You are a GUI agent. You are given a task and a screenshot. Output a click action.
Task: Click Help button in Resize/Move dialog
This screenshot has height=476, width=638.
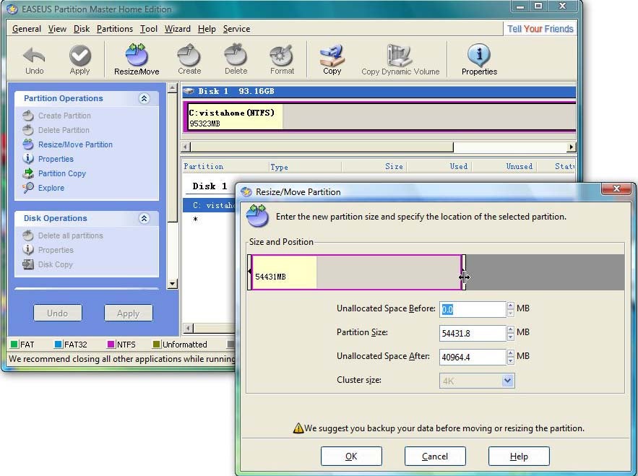[x=519, y=456]
